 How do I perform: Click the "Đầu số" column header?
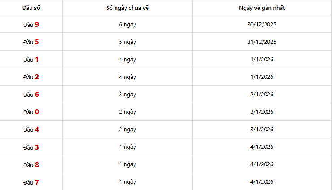[31, 8]
